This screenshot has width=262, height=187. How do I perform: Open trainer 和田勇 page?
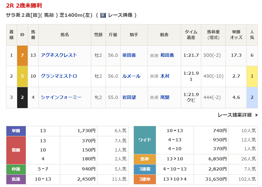coord(167,55)
